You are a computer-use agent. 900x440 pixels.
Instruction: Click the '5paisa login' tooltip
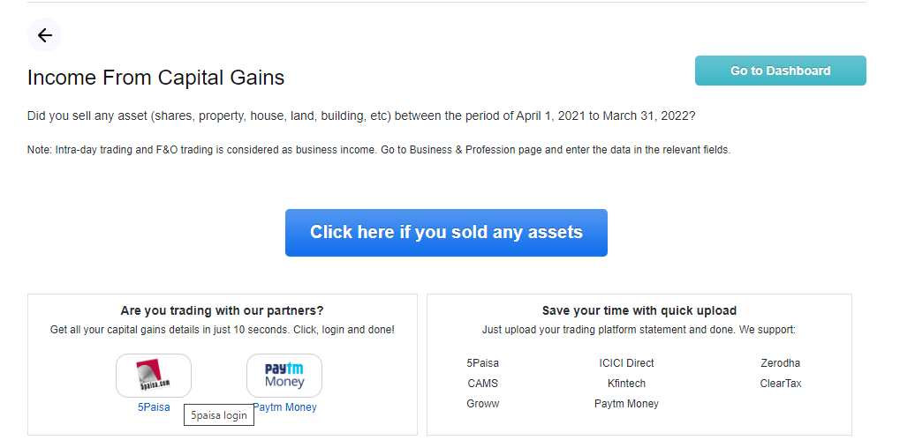point(219,415)
